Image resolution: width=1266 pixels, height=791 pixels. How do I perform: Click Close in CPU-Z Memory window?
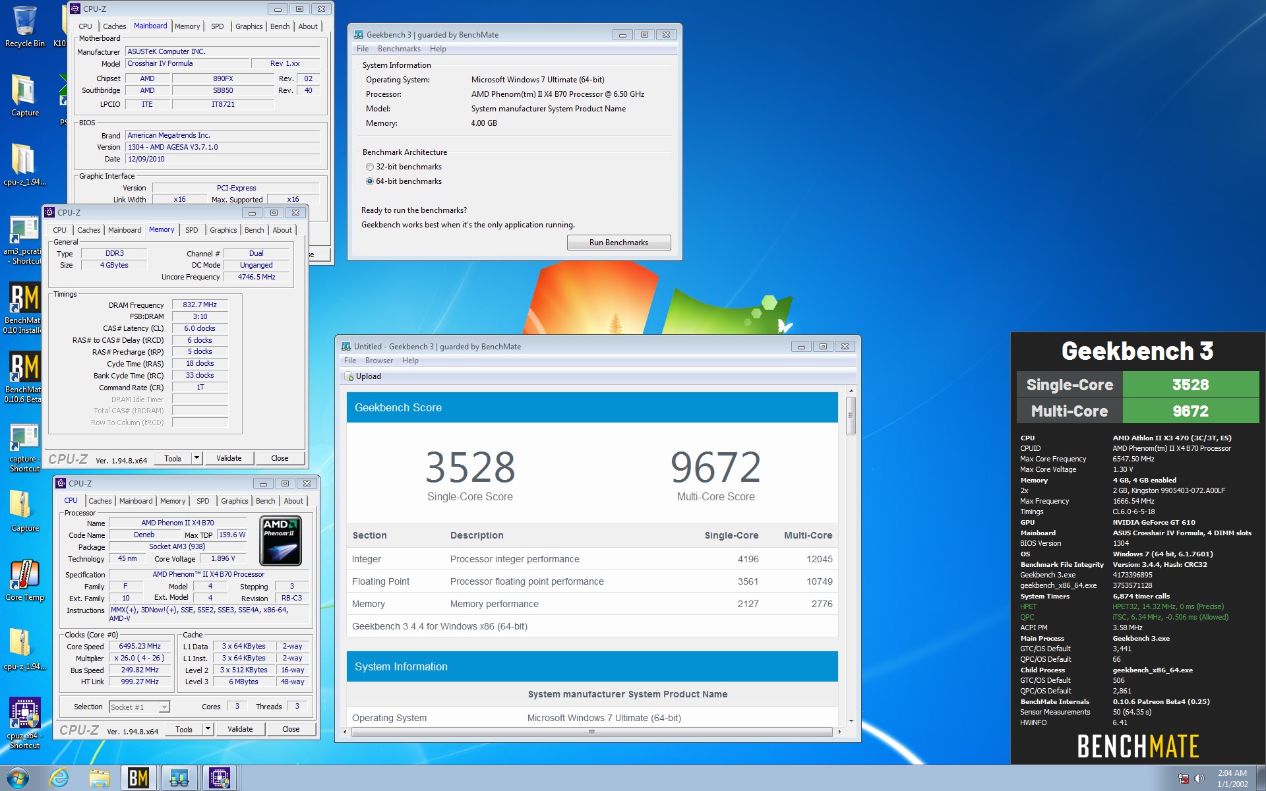280,458
